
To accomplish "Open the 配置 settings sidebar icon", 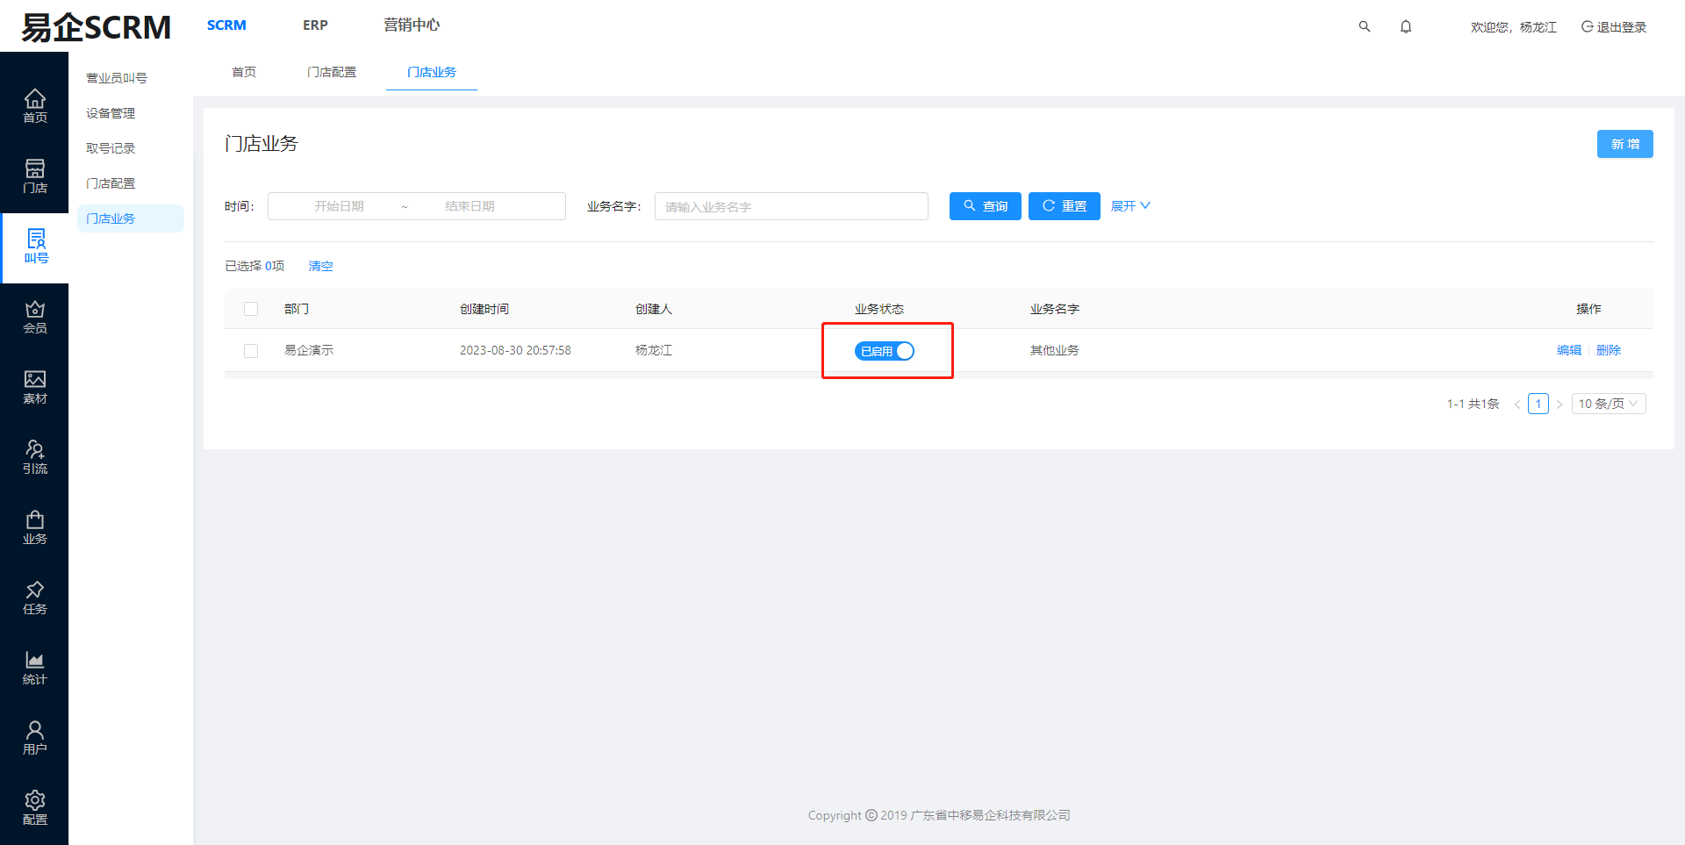I will pyautogui.click(x=34, y=808).
